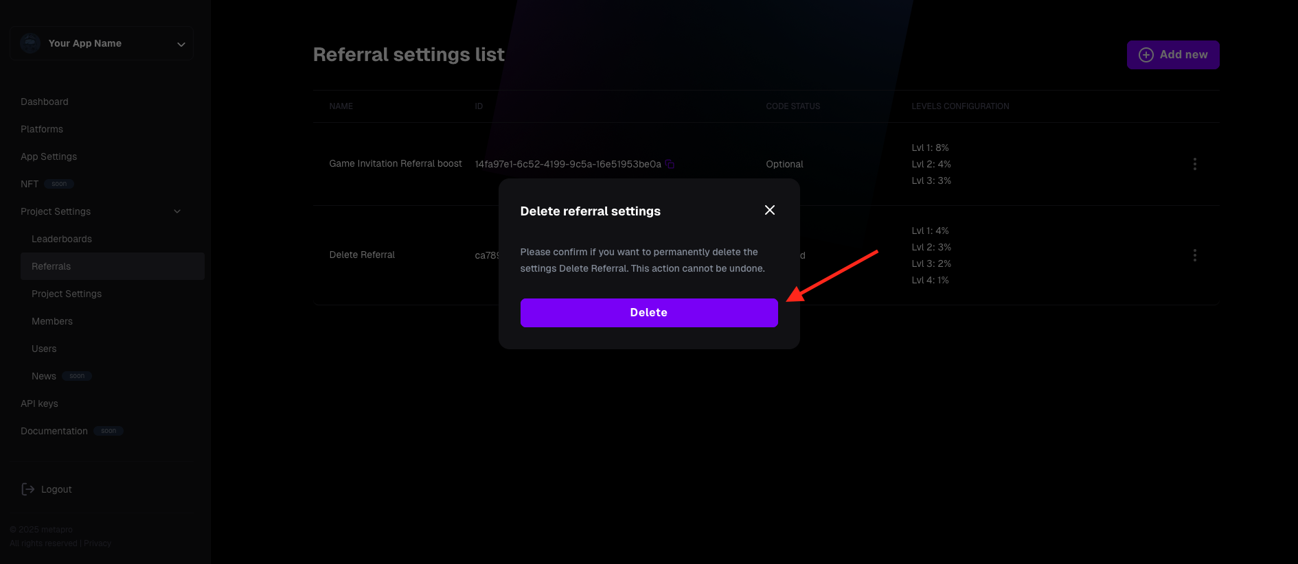Open options menu for Game Invitation Referral boost

pyautogui.click(x=1195, y=164)
